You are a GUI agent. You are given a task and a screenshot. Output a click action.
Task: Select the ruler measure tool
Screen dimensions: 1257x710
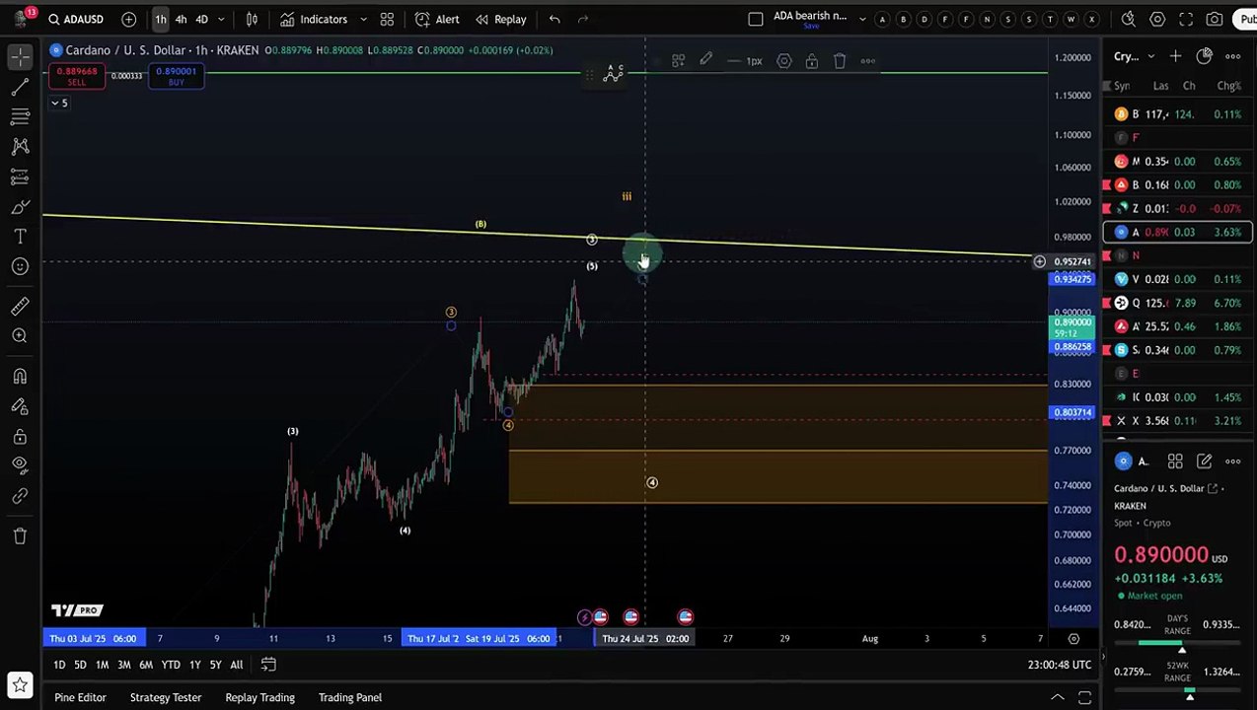[x=20, y=307]
